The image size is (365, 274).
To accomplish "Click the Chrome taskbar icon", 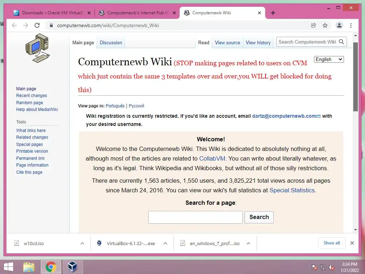I will (51, 267).
